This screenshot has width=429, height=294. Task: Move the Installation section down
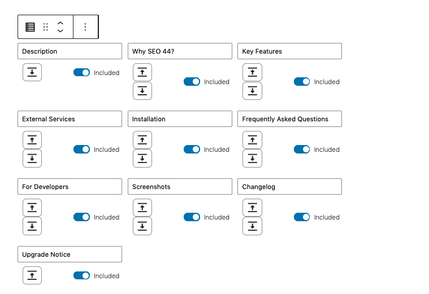click(x=142, y=158)
